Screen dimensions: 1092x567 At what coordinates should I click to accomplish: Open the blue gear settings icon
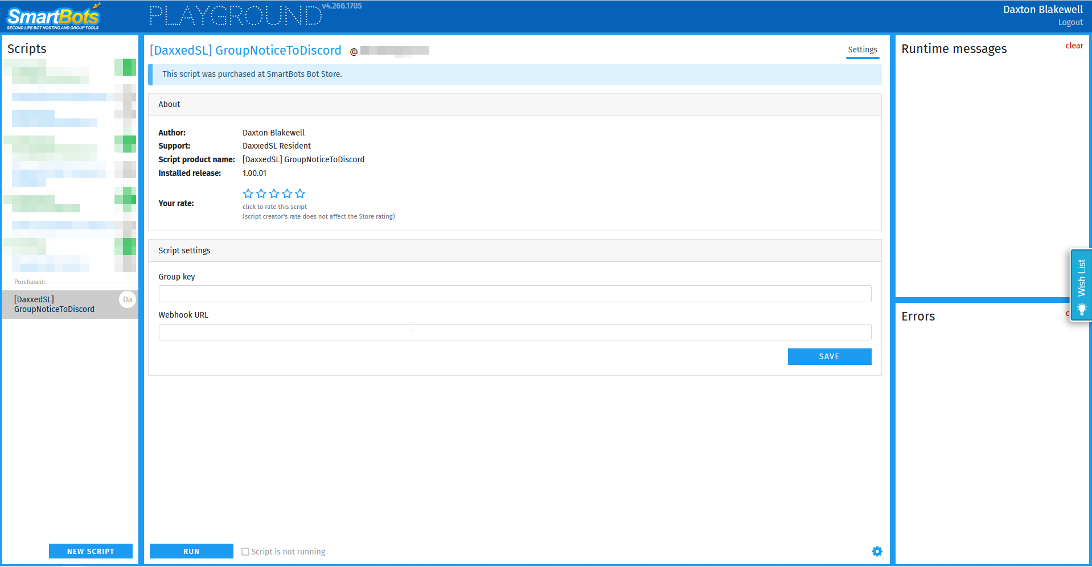(x=877, y=551)
